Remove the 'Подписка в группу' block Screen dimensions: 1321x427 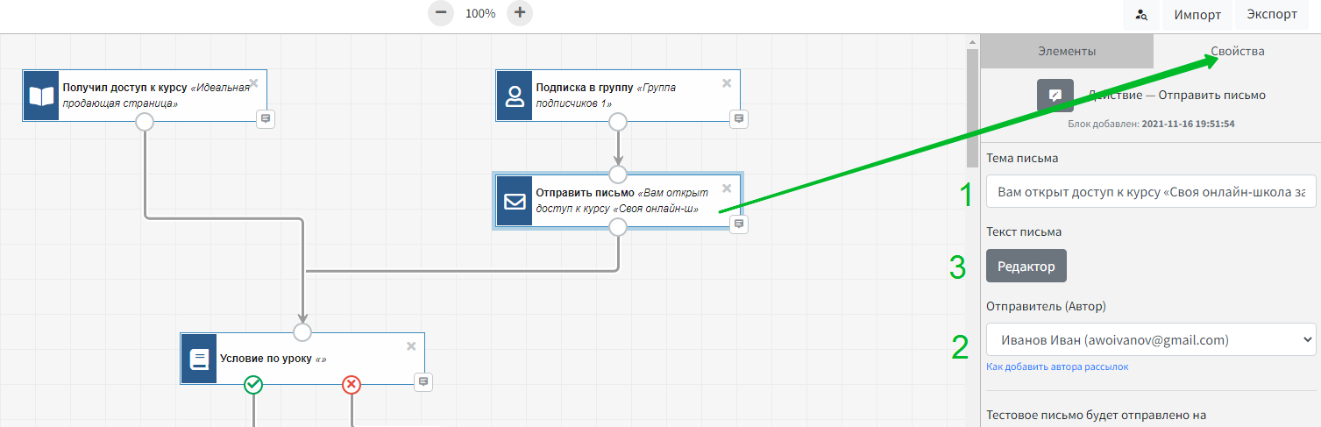[x=726, y=83]
